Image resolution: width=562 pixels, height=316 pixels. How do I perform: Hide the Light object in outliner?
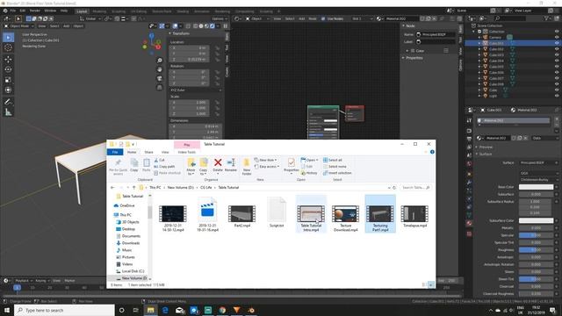557,96
